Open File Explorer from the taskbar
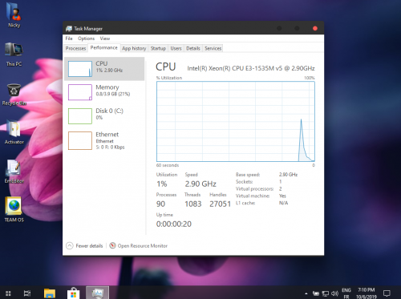Image resolution: width=401 pixels, height=299 pixels. tap(50, 293)
